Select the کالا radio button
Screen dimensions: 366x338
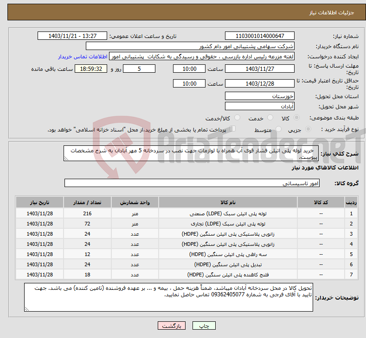[x=297, y=119]
